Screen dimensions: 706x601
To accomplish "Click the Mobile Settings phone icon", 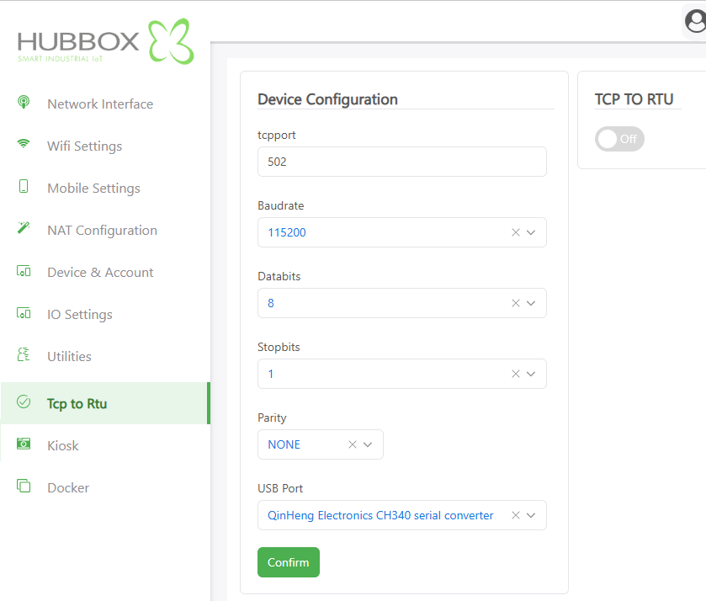I will [24, 188].
